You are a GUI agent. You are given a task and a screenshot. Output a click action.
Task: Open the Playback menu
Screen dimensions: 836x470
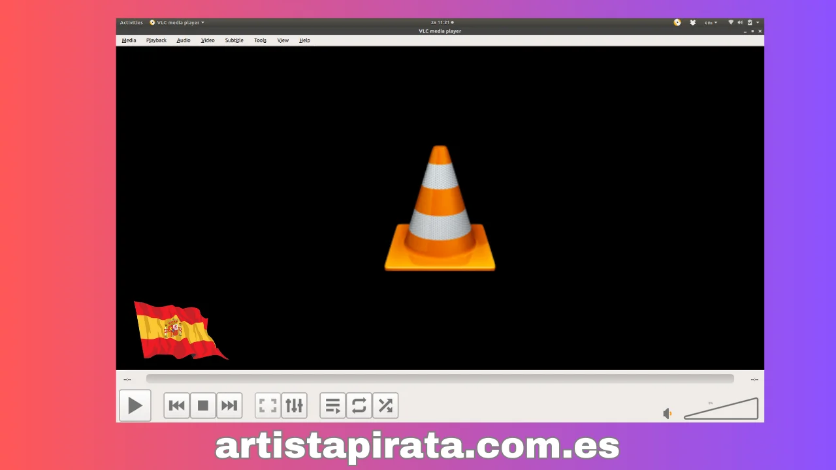[156, 40]
